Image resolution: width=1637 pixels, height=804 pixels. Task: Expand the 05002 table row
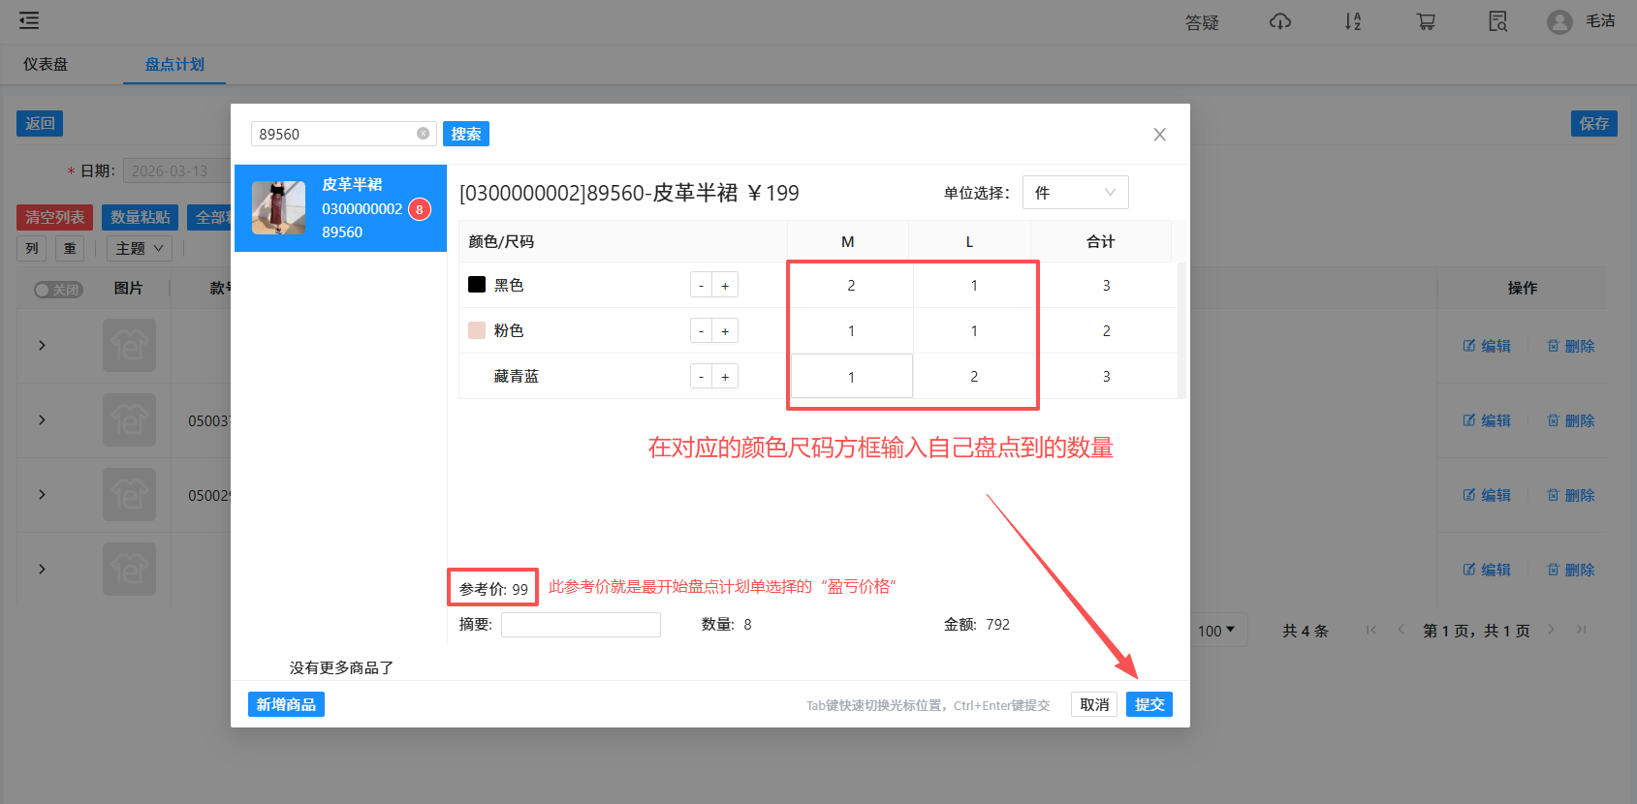[x=42, y=494]
